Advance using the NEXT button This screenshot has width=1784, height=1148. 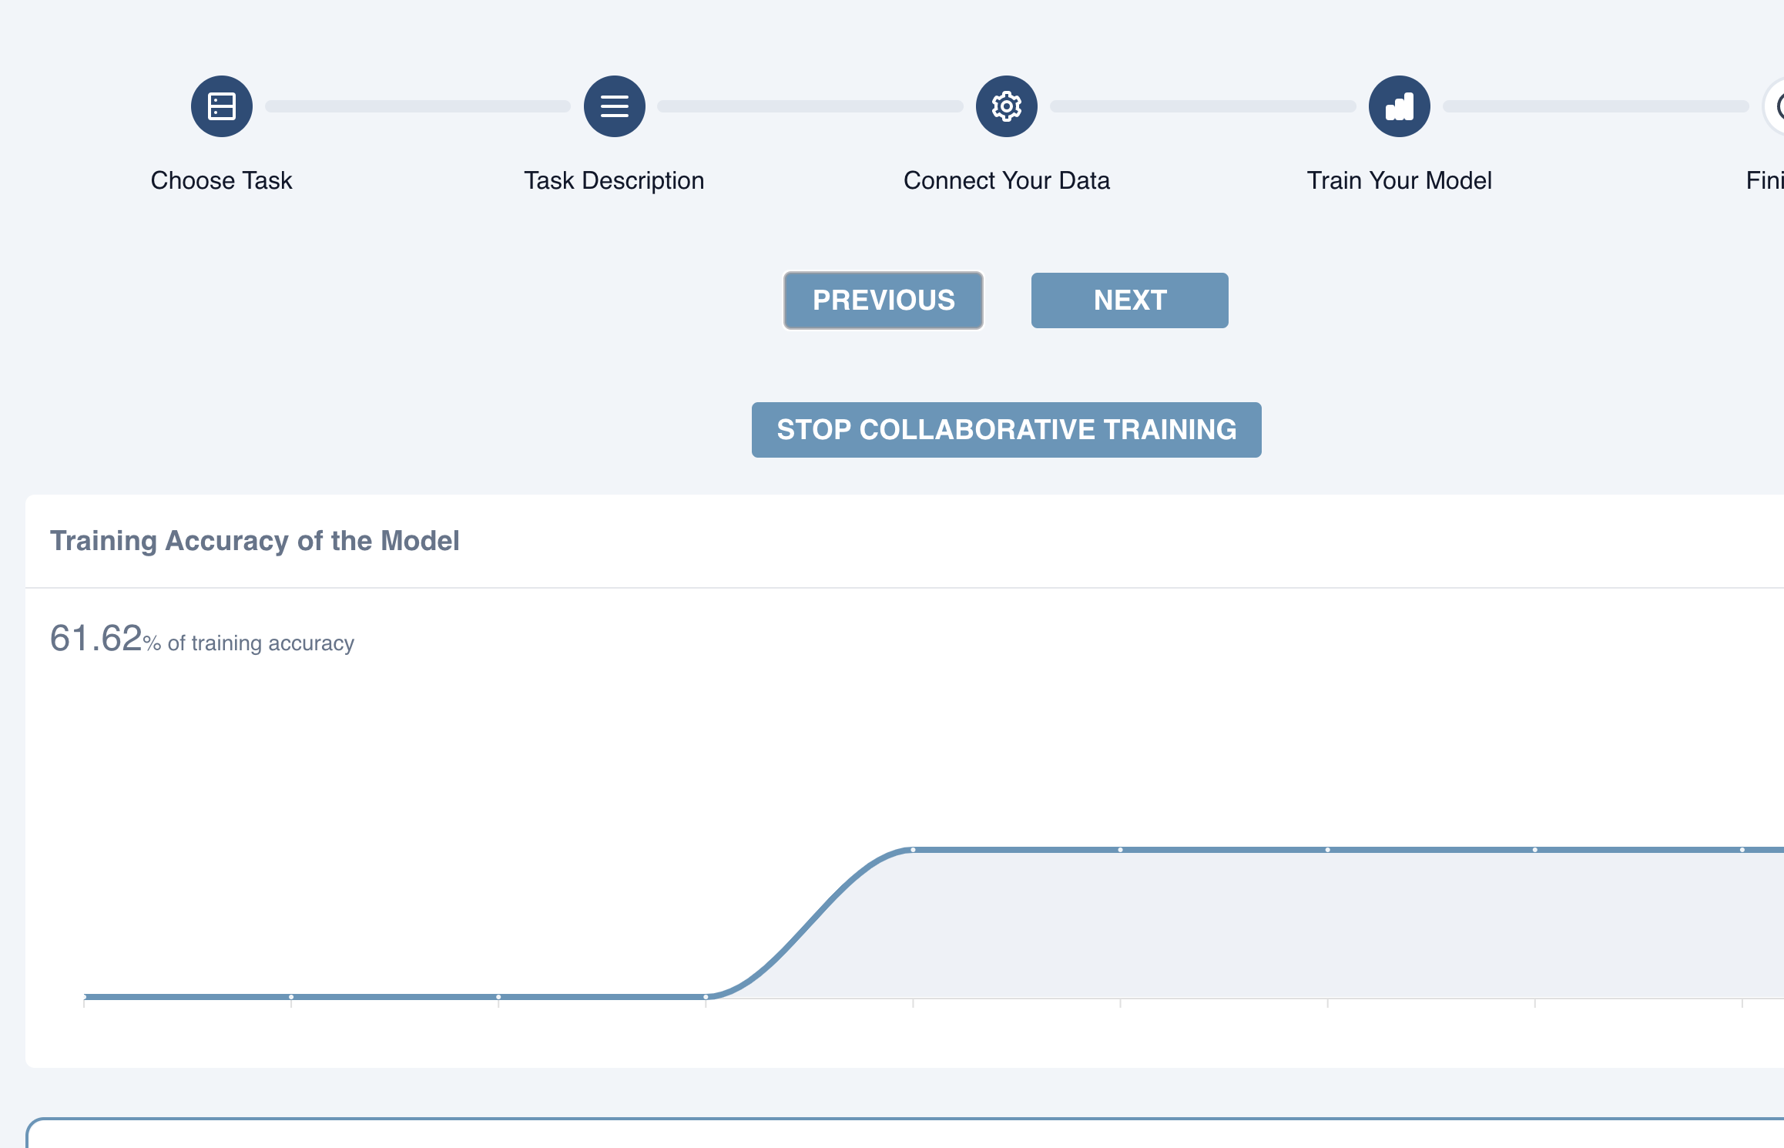click(1130, 300)
